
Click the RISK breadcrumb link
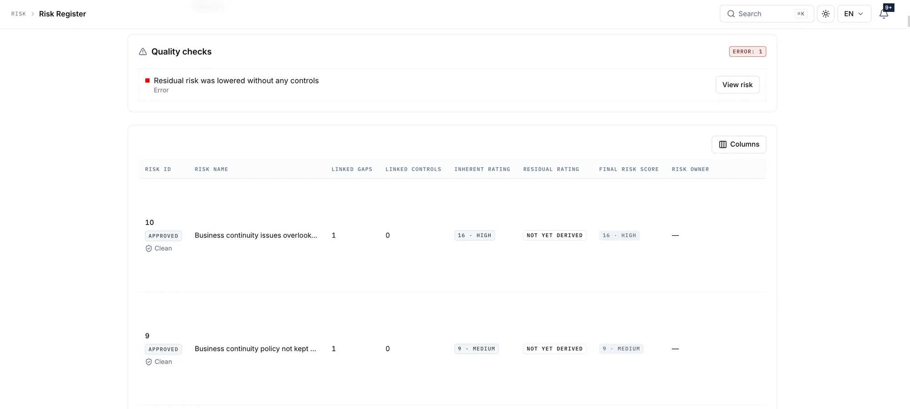pyautogui.click(x=19, y=14)
